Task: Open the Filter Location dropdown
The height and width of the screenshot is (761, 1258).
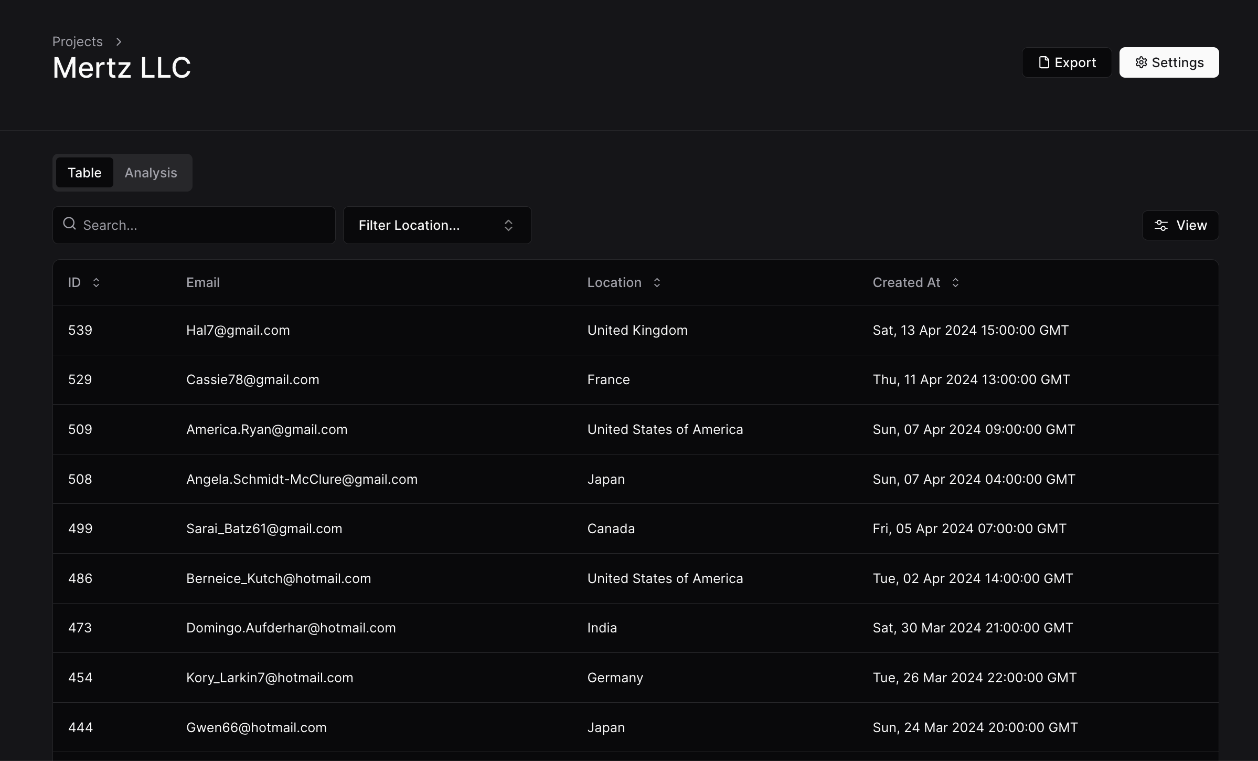Action: coord(437,225)
